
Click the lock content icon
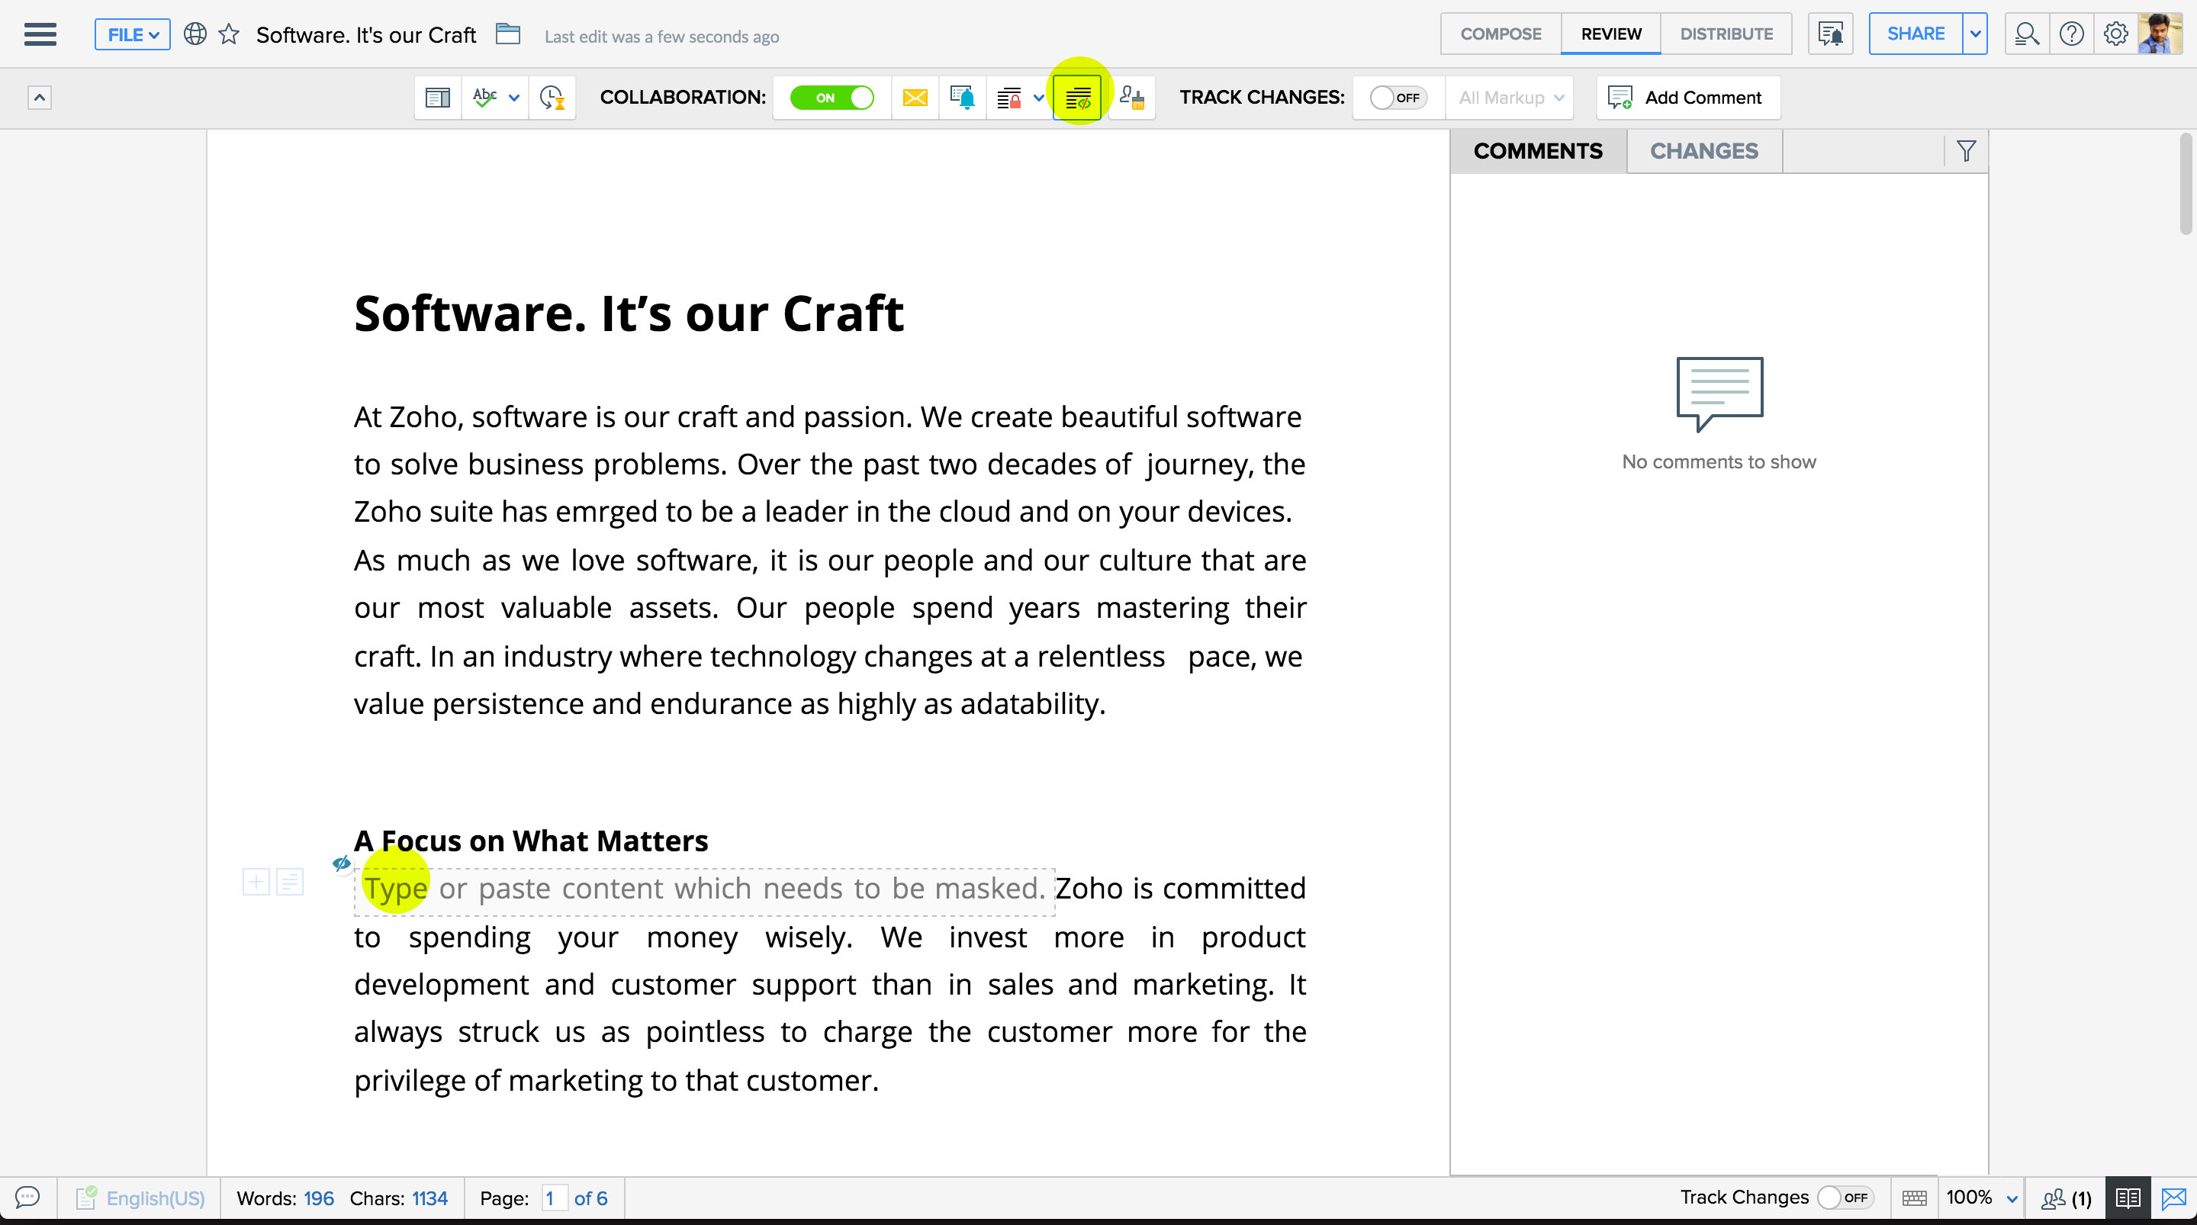click(1010, 98)
